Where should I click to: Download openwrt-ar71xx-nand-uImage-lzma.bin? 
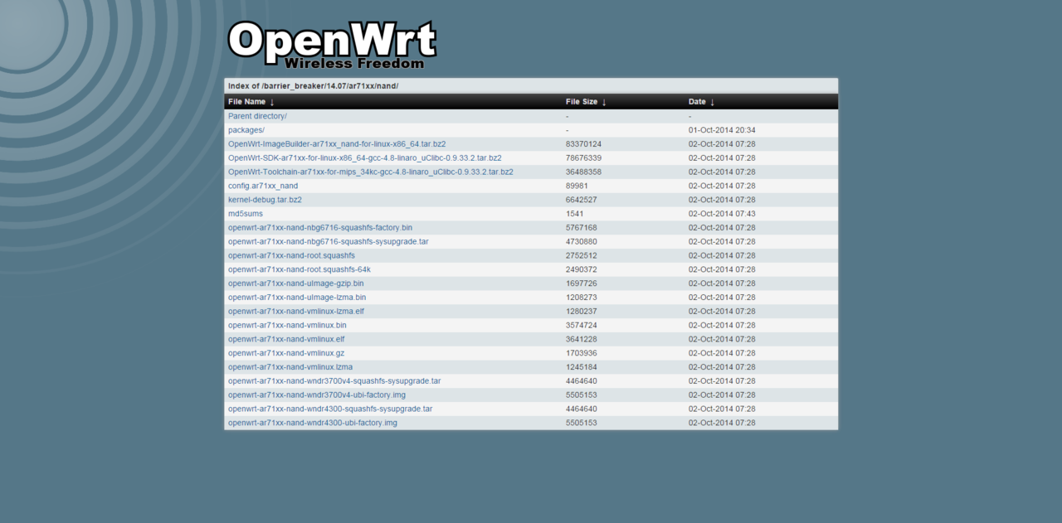pos(297,298)
